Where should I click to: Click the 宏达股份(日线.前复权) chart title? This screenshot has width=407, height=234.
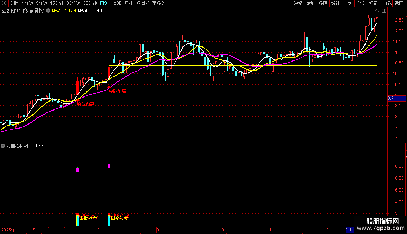coord(23,10)
